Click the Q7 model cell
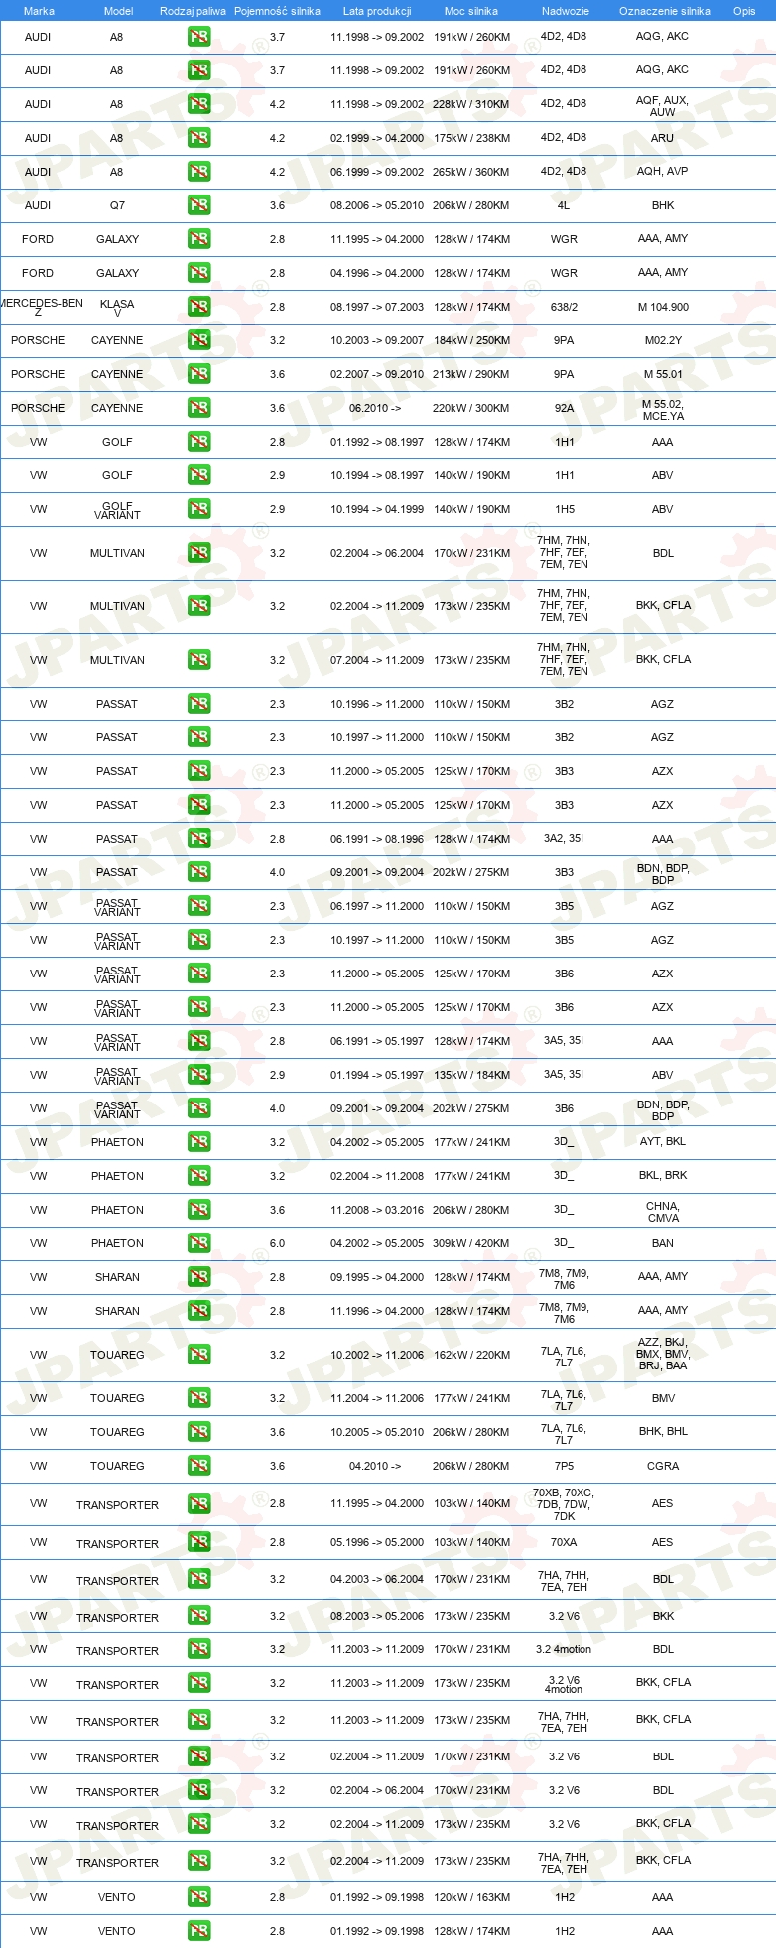Viewport: 776px width, 1948px height. click(117, 205)
